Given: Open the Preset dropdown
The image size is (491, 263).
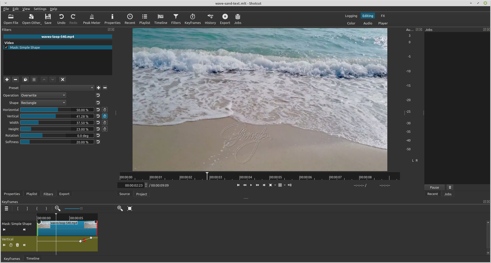Looking at the screenshot, I should pos(57,88).
